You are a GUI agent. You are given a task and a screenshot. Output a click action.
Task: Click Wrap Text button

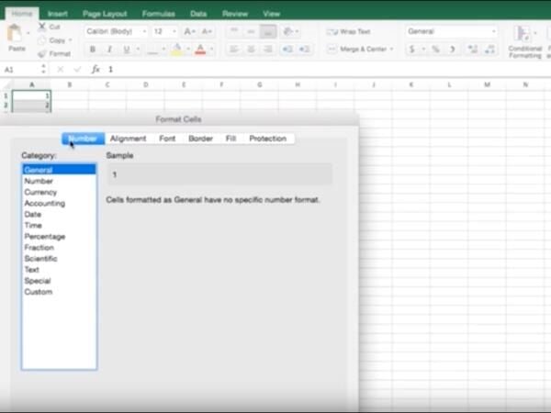click(349, 32)
